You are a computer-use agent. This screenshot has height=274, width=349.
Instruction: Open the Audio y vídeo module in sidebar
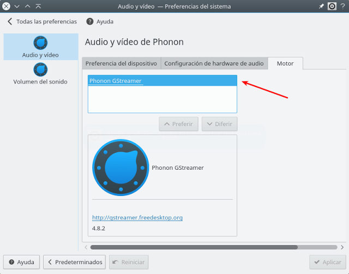click(x=40, y=47)
